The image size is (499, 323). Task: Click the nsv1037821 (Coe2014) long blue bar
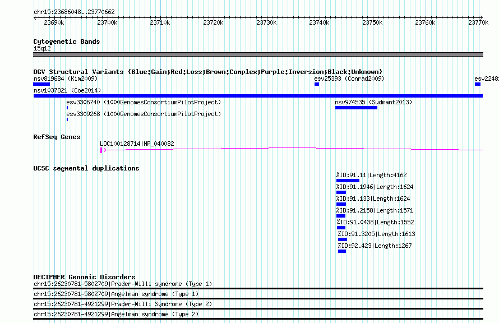pos(258,96)
